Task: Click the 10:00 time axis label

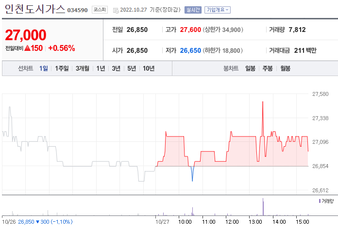Action: click(x=185, y=222)
